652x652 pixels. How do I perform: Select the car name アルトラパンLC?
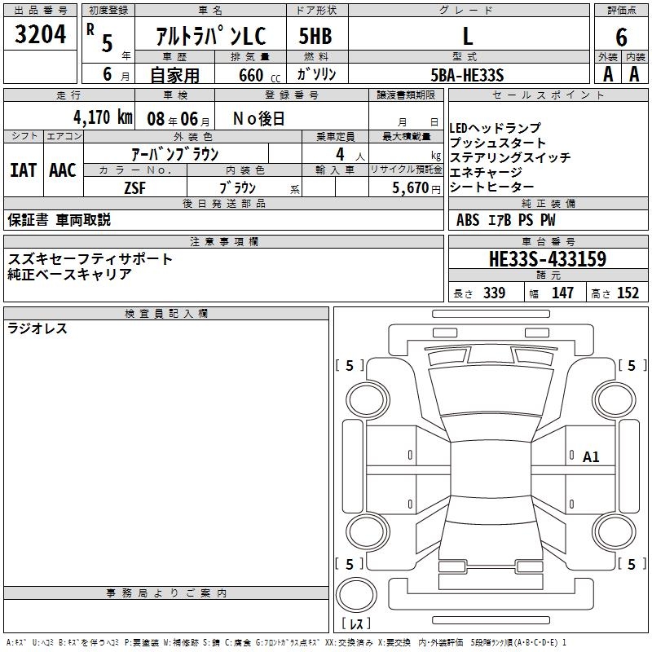click(x=209, y=37)
